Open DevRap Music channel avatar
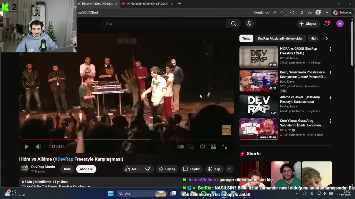355x199 pixels. tap(24, 169)
